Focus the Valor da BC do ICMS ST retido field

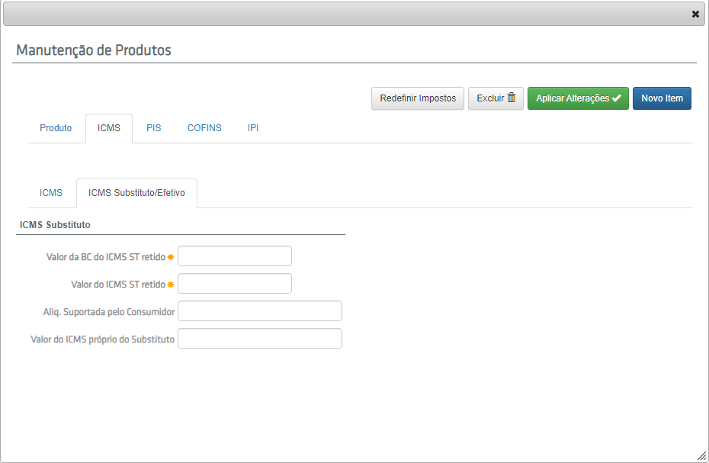pyautogui.click(x=235, y=256)
